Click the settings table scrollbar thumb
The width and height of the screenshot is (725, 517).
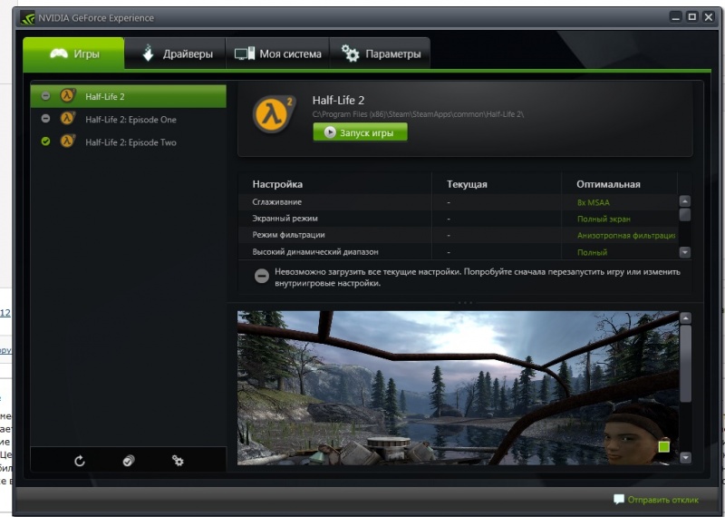click(x=685, y=215)
